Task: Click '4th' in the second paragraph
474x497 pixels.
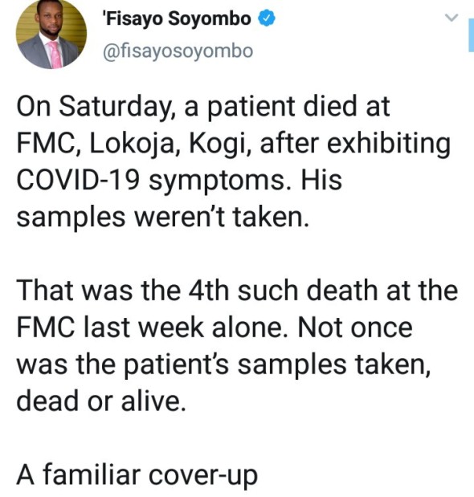Action: [208, 291]
